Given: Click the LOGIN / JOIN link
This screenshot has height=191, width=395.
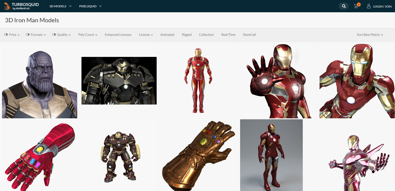Looking at the screenshot, I should click(382, 6).
